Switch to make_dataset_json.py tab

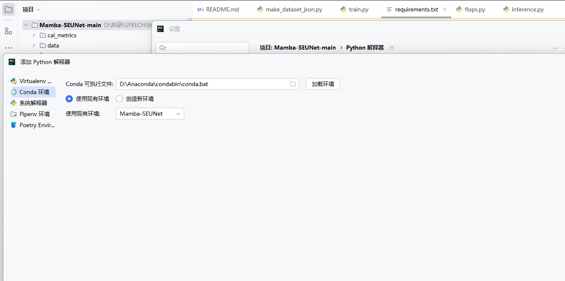pos(290,9)
